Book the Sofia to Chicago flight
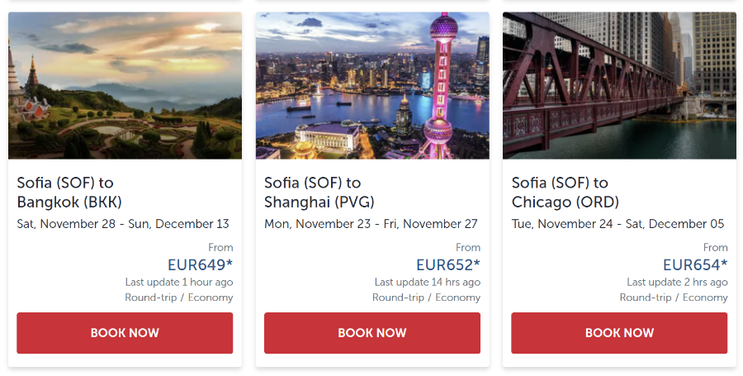The height and width of the screenshot is (376, 743). tap(619, 333)
